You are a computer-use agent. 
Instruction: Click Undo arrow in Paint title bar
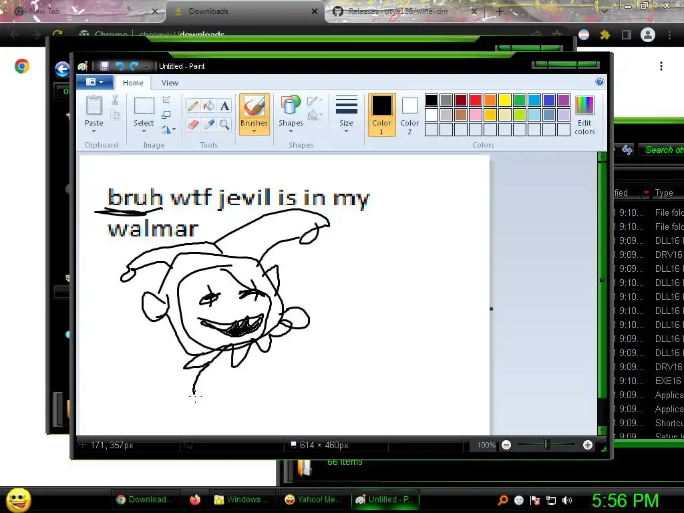(x=119, y=66)
